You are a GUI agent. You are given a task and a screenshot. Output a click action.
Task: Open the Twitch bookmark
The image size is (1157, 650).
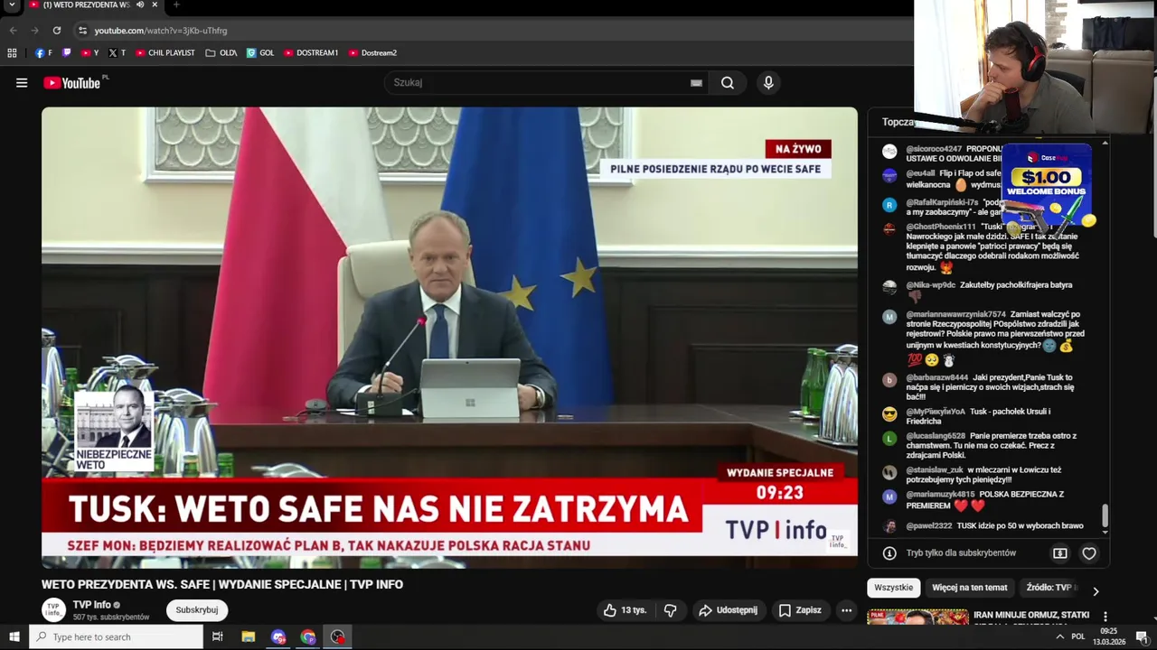coord(67,53)
